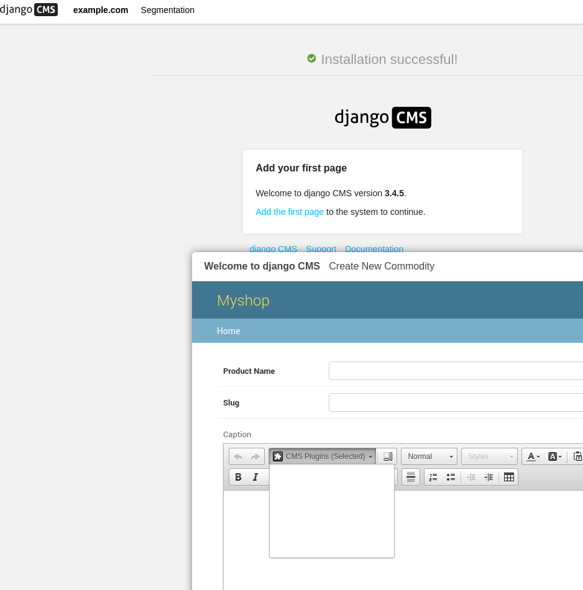Image resolution: width=583 pixels, height=590 pixels.
Task: Insert a bulleted list
Action: point(451,477)
